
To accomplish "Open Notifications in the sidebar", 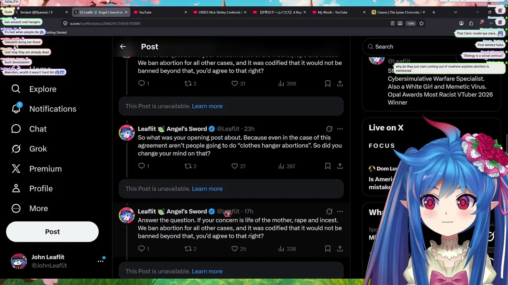I will point(44,109).
